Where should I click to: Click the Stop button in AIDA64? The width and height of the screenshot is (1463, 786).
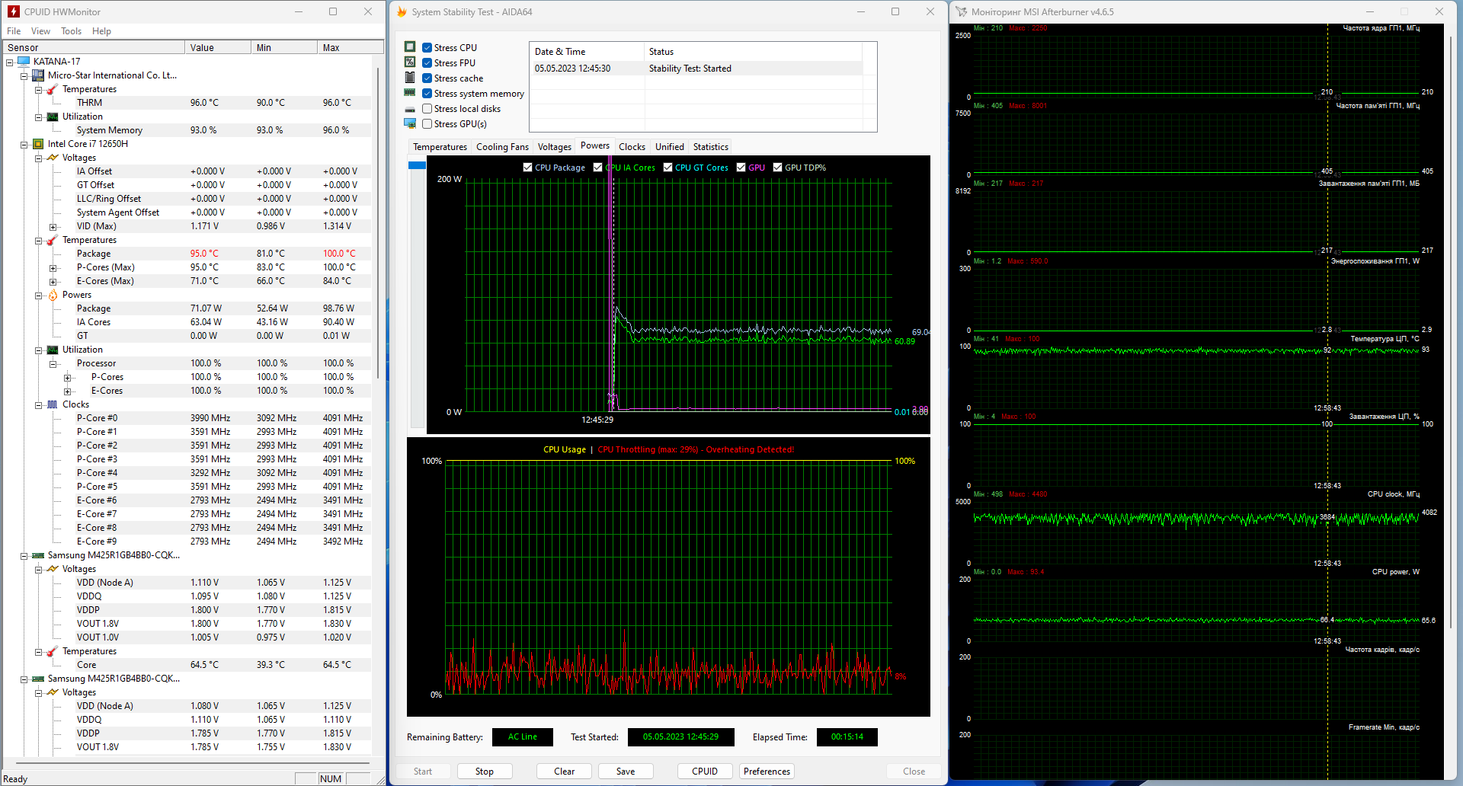tap(485, 771)
